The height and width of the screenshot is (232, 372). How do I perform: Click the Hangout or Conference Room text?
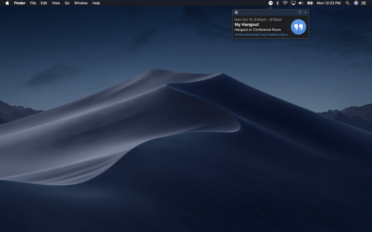[258, 30]
